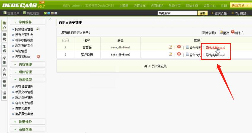Open 我发布的文档 in sidebar
Viewport: 252px width, 133px height.
coord(24,45)
